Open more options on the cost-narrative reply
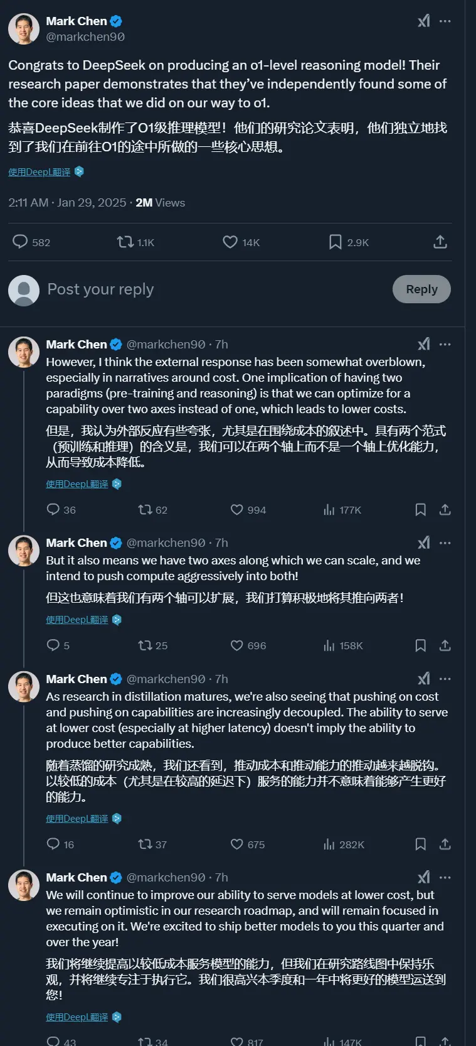 point(445,344)
